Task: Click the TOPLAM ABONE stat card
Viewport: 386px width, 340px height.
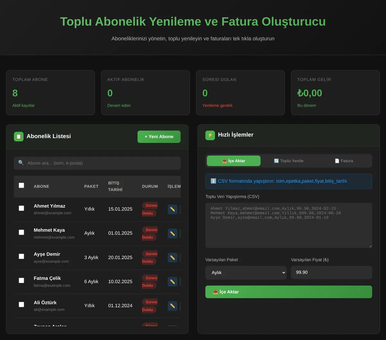Action: point(51,93)
